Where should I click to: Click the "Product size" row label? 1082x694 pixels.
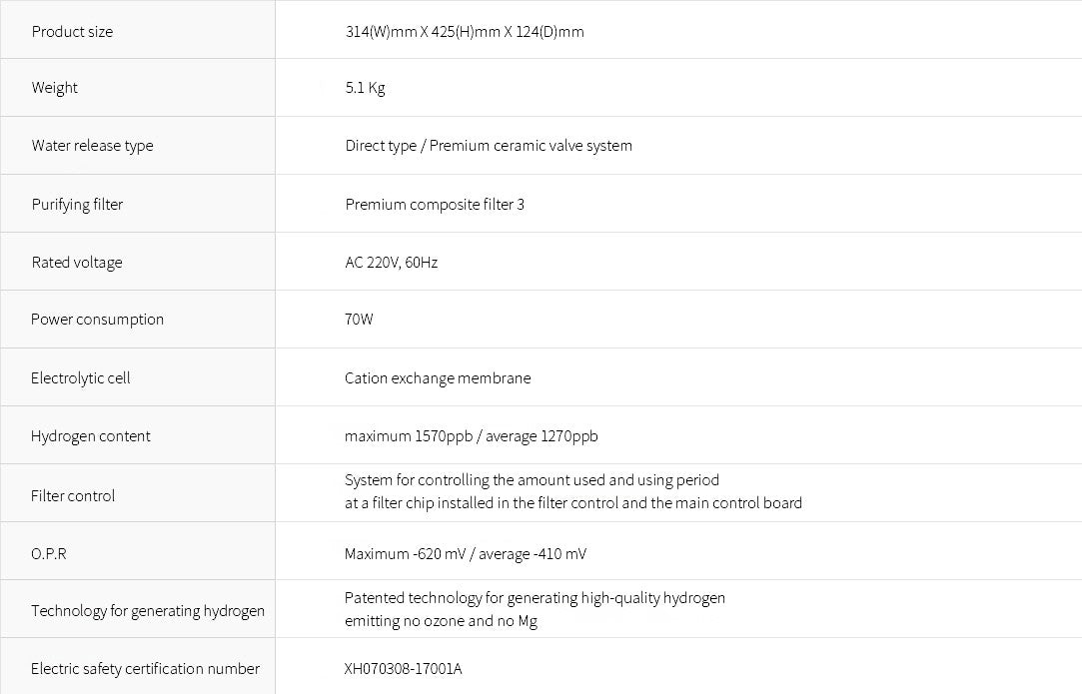point(72,32)
